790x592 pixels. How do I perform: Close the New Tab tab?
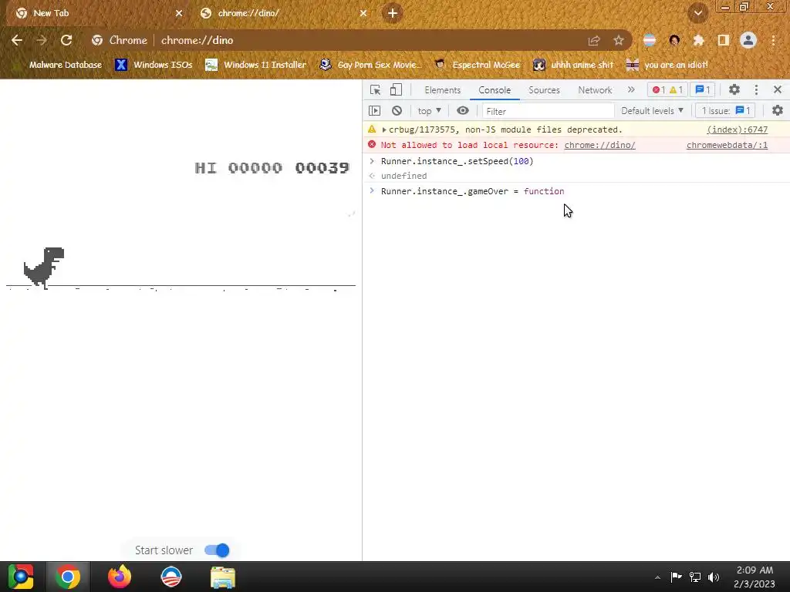(x=179, y=13)
